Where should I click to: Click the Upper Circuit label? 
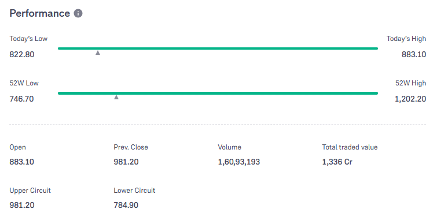click(x=30, y=191)
